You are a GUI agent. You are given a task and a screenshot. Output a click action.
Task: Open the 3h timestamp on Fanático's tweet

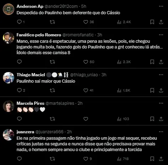click(99, 35)
